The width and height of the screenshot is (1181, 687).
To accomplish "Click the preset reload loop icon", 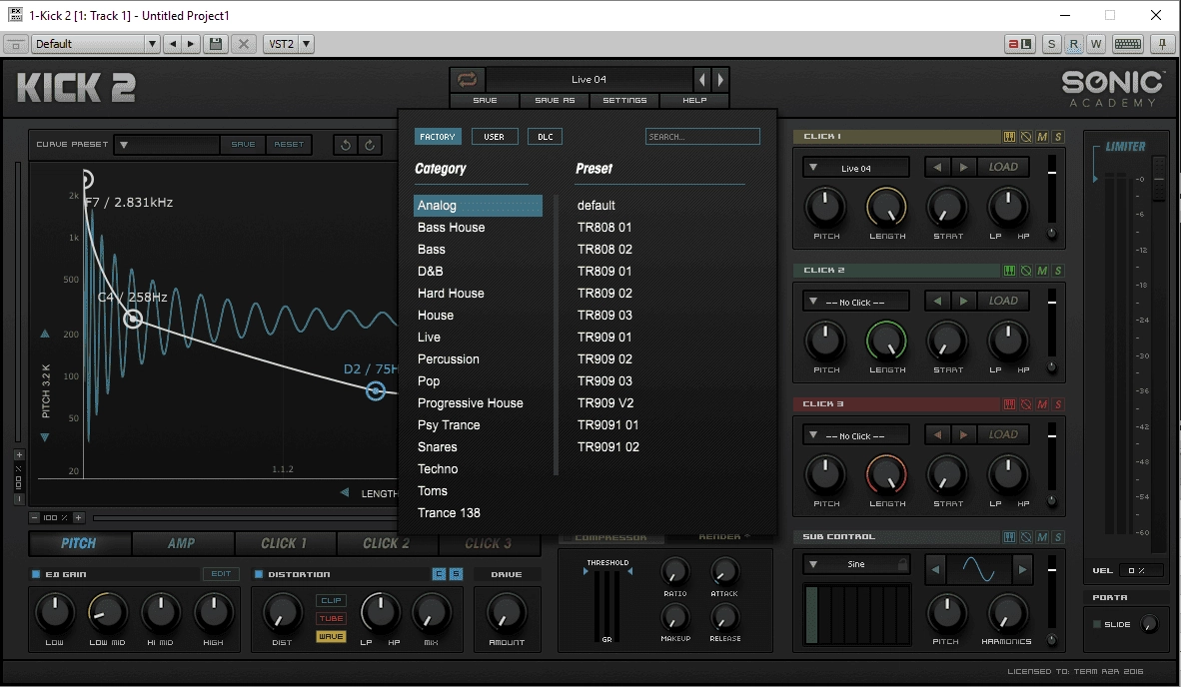I will tap(467, 79).
